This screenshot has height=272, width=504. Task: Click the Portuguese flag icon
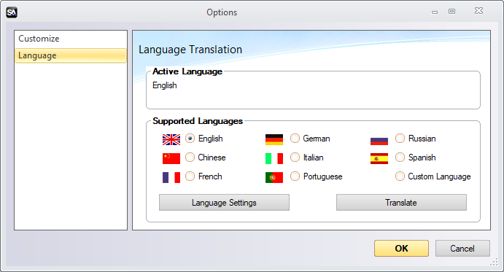coord(274,177)
